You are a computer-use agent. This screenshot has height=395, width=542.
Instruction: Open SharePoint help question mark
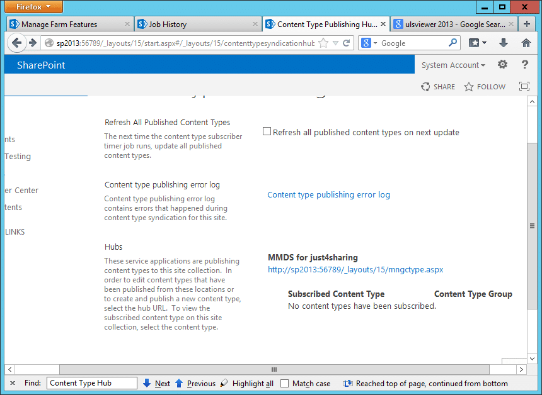coord(525,65)
